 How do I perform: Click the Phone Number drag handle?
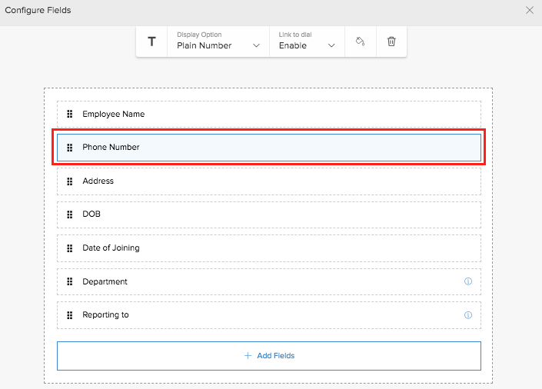pos(70,148)
